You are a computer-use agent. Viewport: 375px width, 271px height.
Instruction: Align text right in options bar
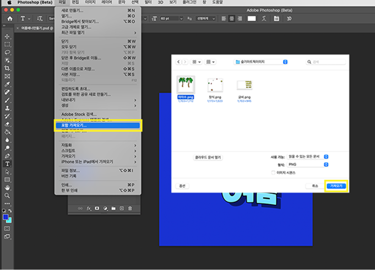coord(240,19)
